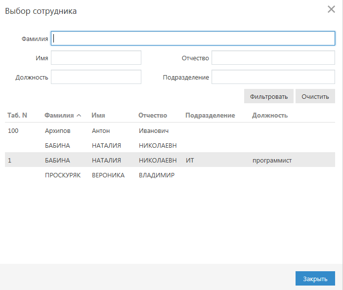Click the программист cell in the table

coord(272,160)
